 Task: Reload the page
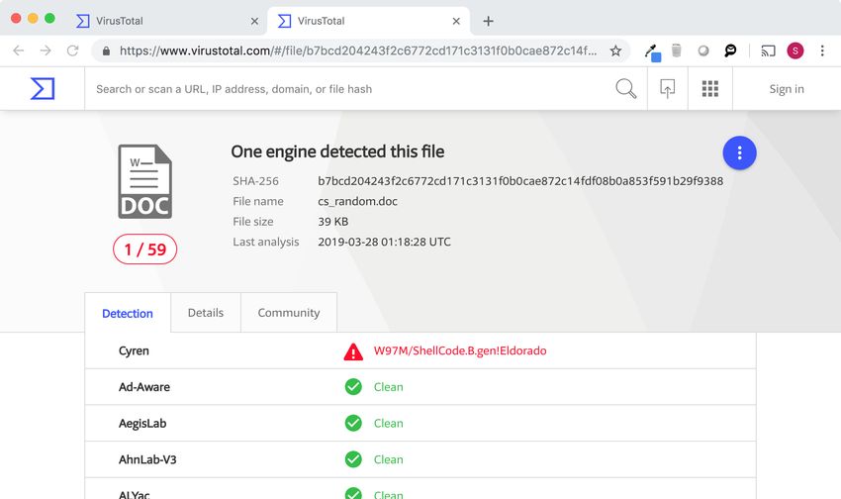tap(72, 50)
